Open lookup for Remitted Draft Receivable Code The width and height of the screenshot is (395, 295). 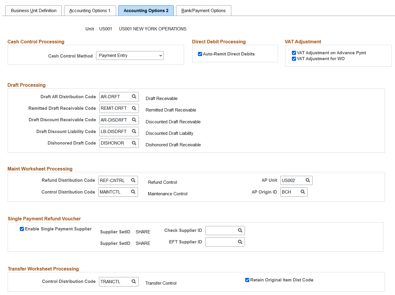tap(134, 108)
